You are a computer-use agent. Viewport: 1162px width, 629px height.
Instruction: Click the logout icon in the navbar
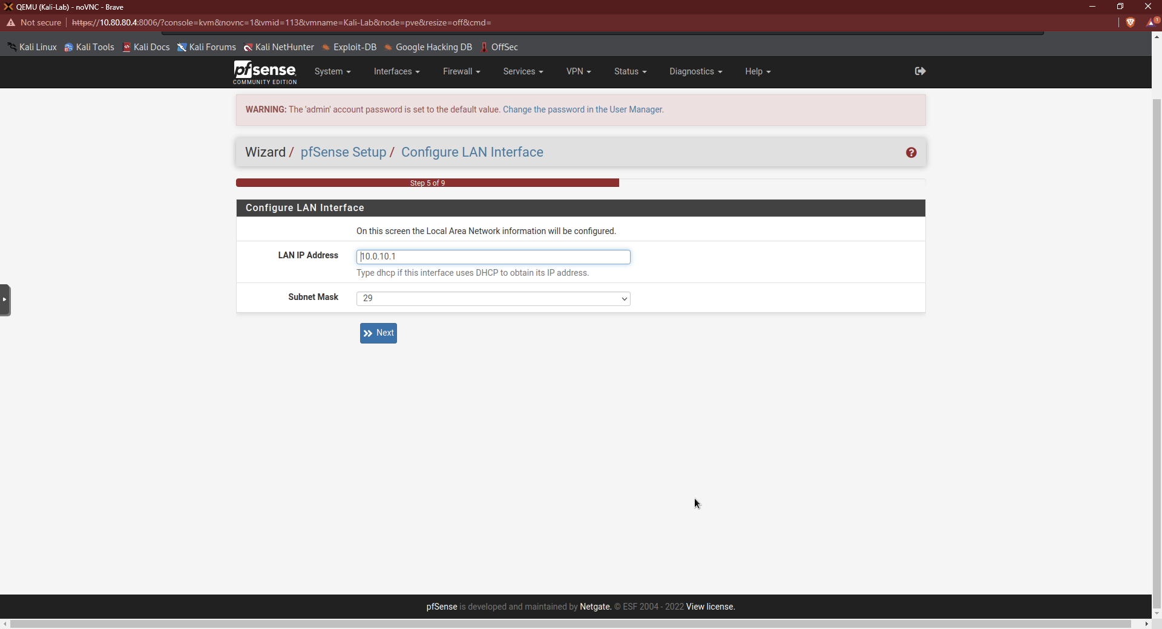[919, 71]
